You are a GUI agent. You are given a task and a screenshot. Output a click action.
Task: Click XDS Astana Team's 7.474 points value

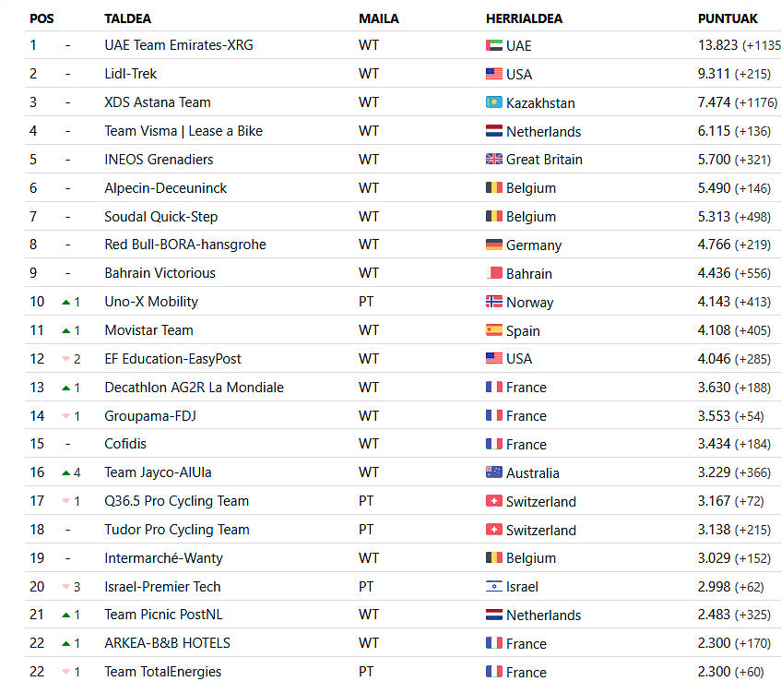pyautogui.click(x=714, y=102)
